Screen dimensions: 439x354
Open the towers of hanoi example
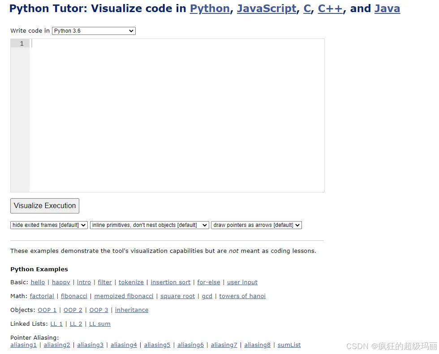coord(242,296)
